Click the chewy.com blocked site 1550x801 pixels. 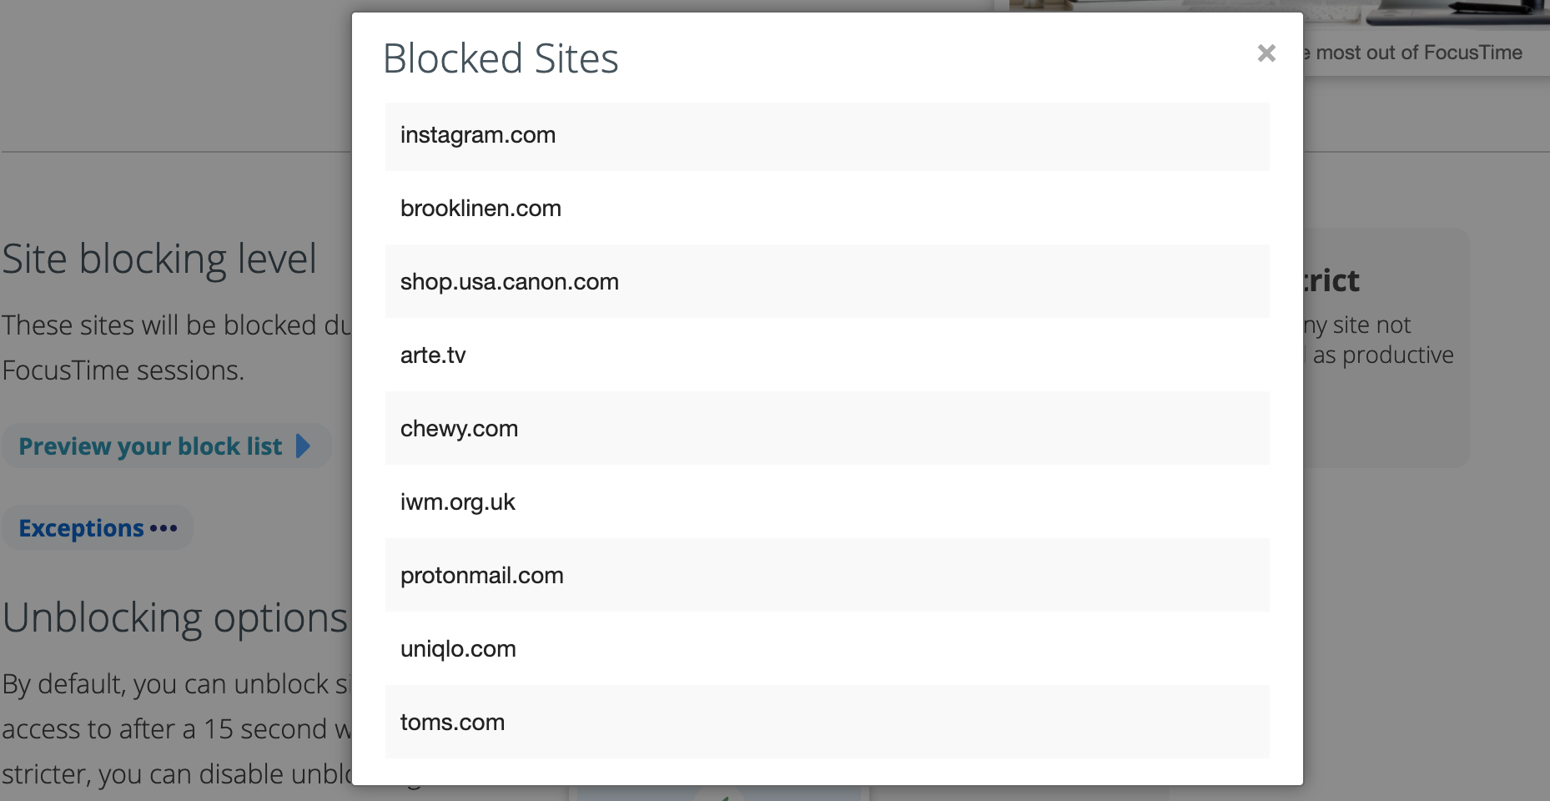(x=827, y=428)
